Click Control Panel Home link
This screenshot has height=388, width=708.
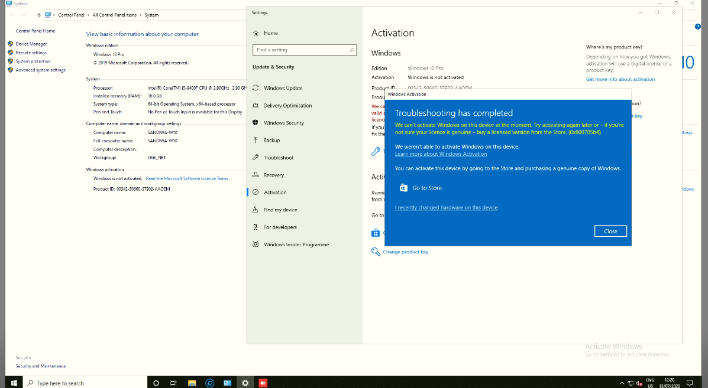35,31
